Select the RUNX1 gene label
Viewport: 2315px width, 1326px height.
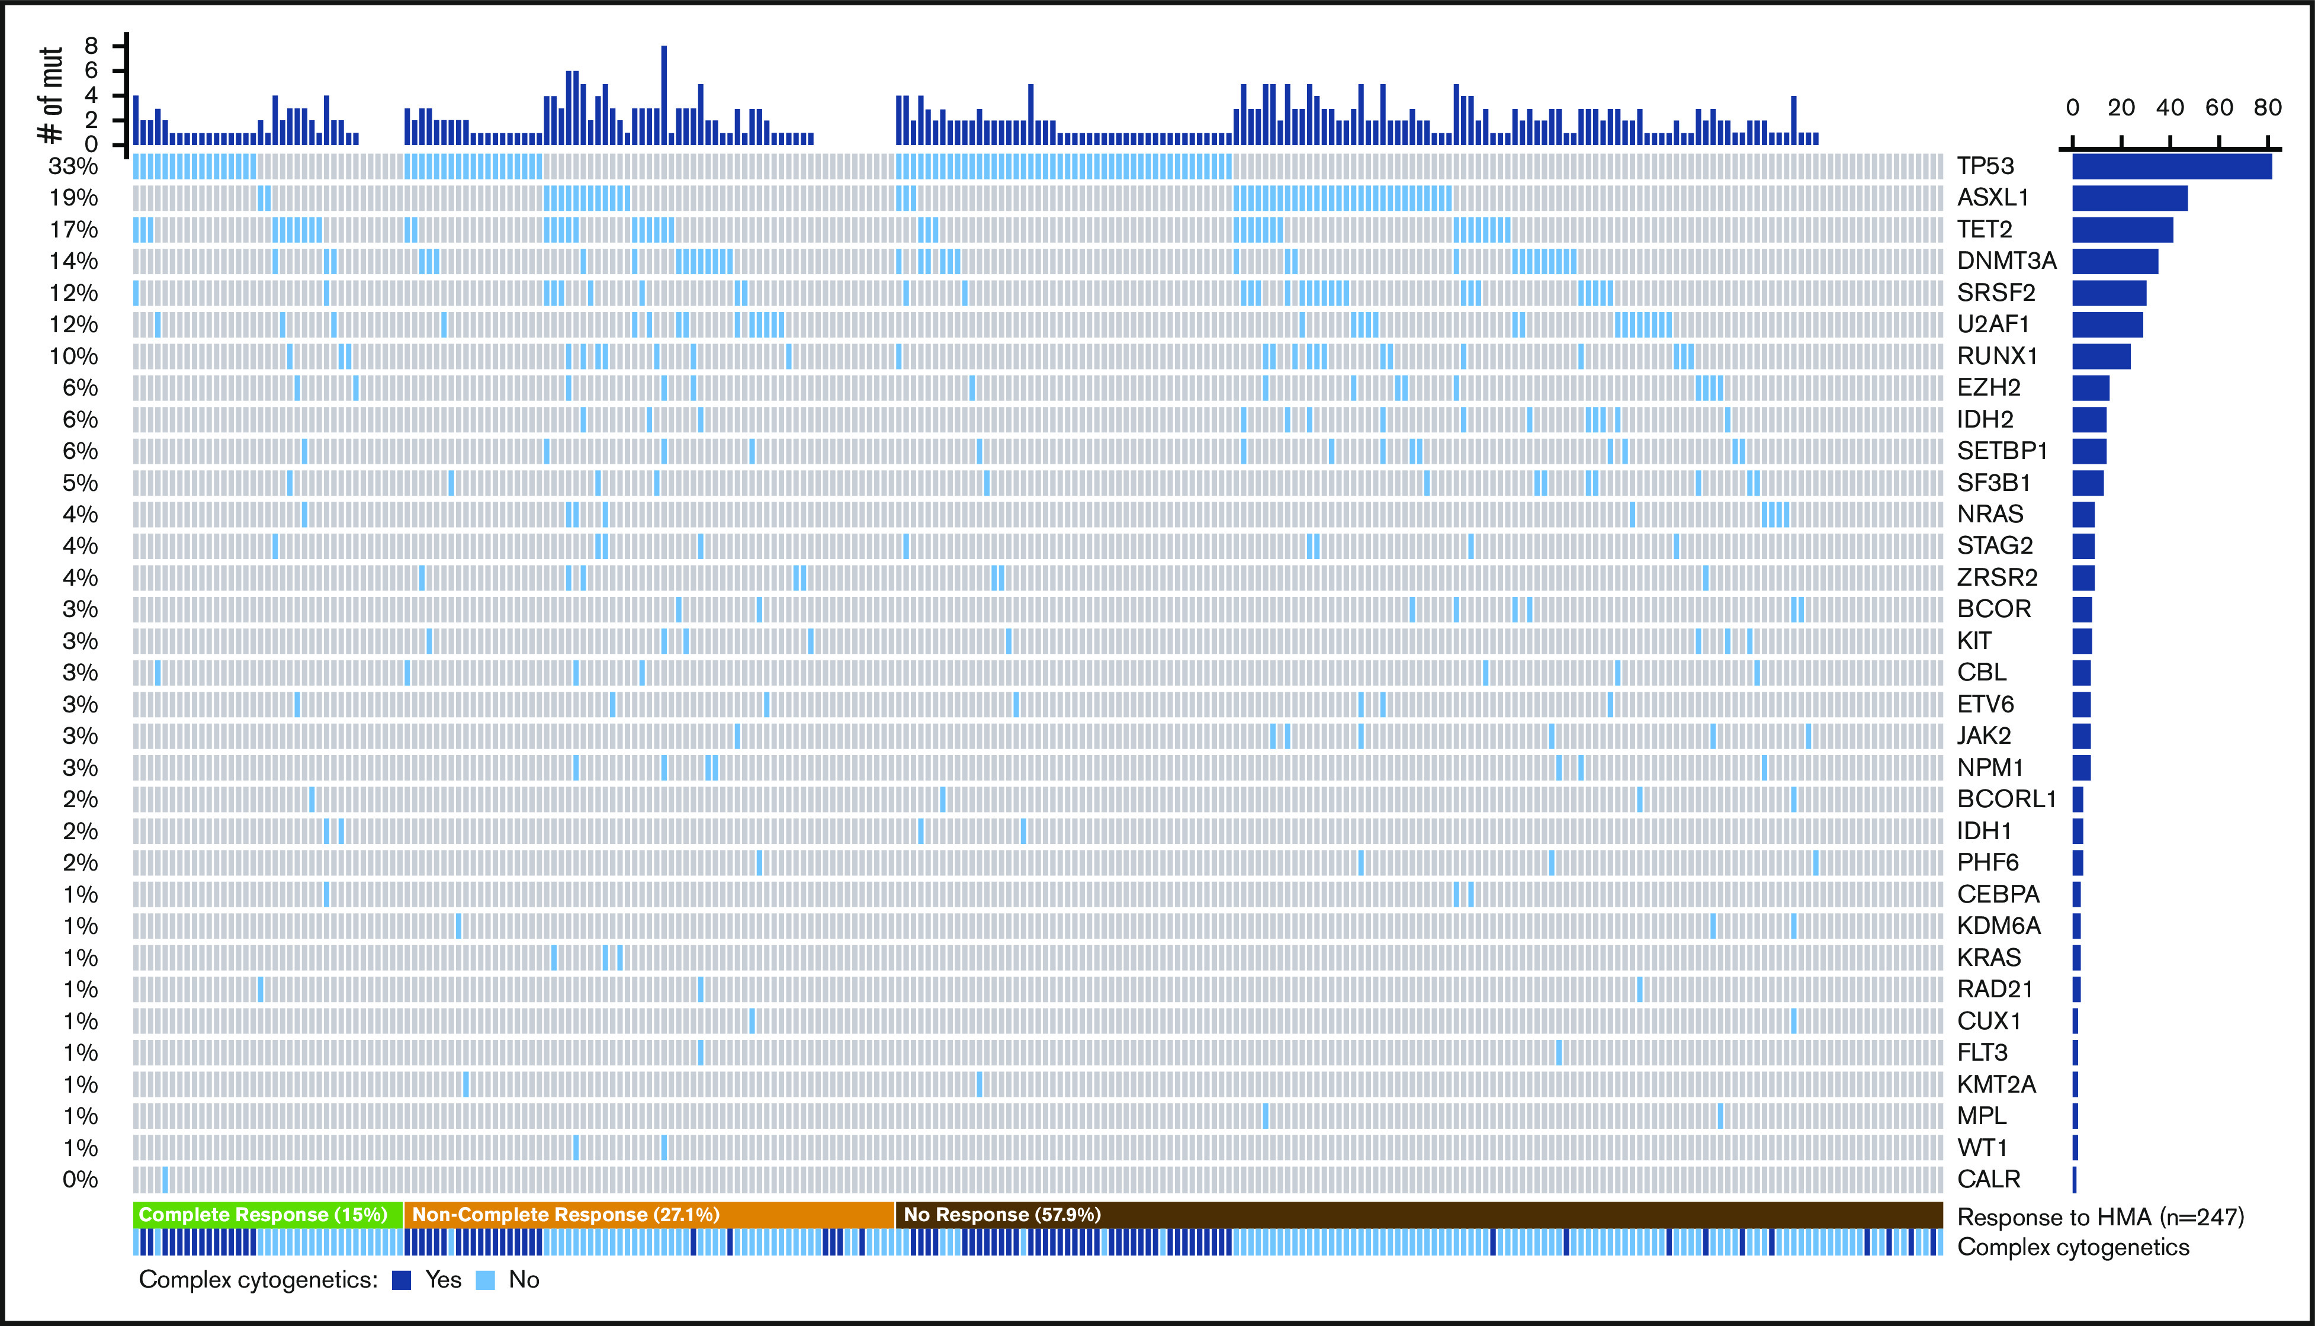pyautogui.click(x=1997, y=356)
